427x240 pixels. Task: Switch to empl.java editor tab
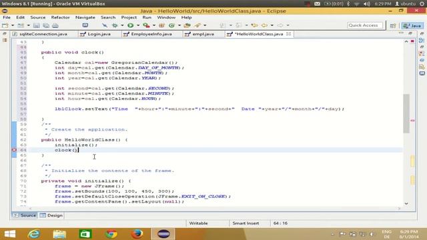tap(203, 34)
